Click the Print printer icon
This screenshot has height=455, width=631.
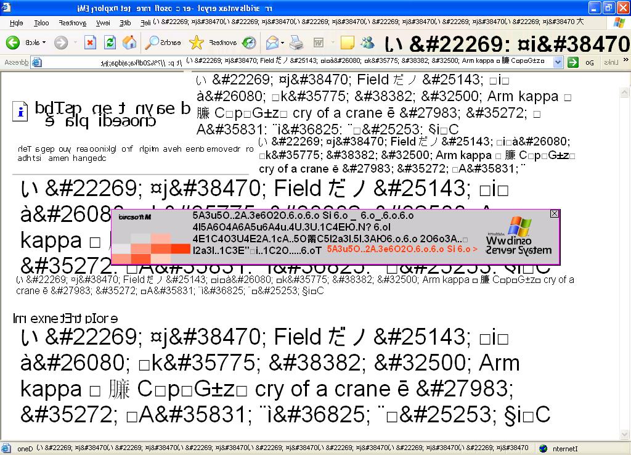tap(296, 43)
